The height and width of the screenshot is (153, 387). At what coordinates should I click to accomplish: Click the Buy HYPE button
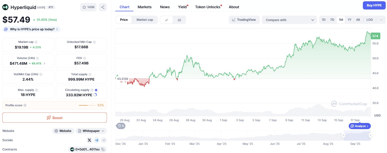coord(374,5)
